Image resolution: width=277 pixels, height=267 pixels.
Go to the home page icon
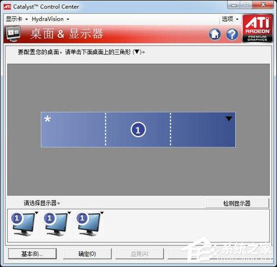coord(215,34)
